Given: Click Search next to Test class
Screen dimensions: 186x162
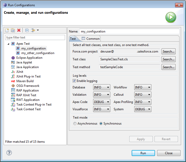Looking at the screenshot, I should [169, 59].
